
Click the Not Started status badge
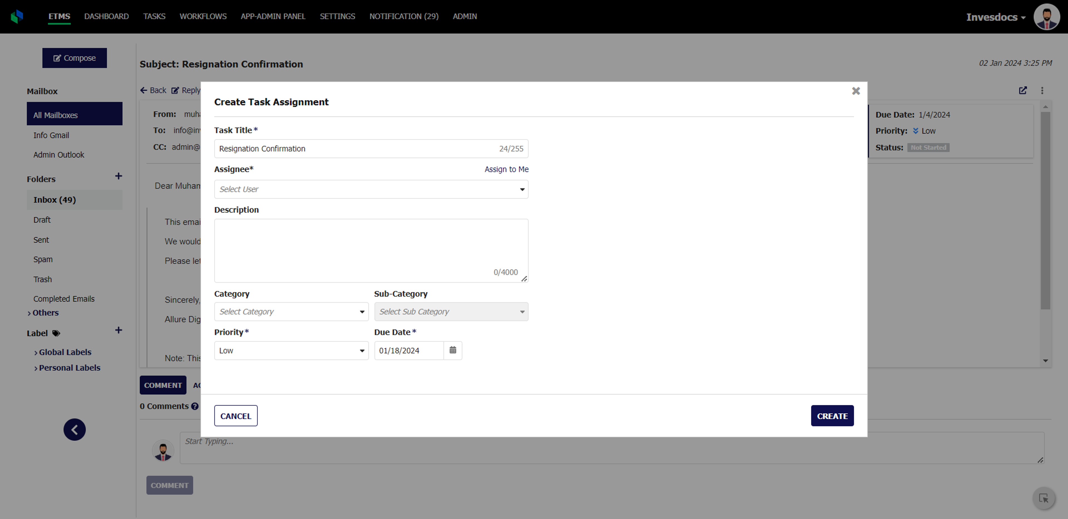[x=928, y=148]
